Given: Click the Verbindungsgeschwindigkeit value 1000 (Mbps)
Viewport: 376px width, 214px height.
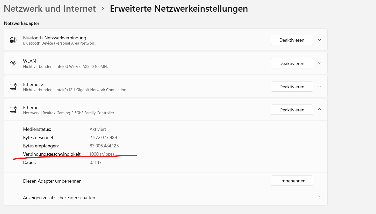Looking at the screenshot, I should point(102,154).
